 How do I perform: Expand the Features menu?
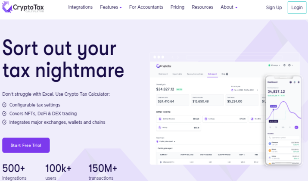pyautogui.click(x=111, y=7)
